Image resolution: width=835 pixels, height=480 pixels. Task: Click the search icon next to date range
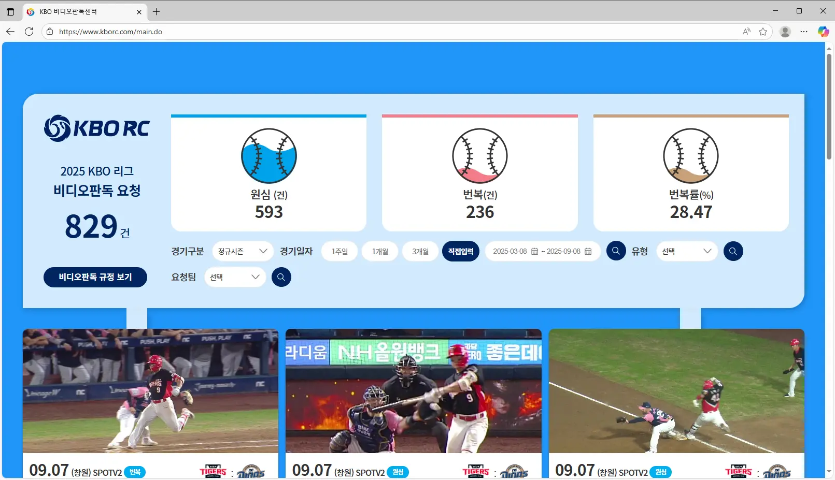616,251
